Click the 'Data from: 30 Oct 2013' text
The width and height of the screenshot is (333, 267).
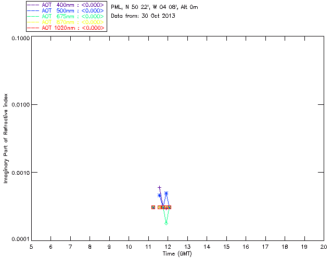point(143,16)
